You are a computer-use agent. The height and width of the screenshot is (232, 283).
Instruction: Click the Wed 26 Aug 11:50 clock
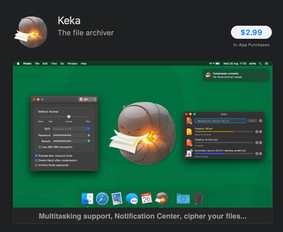[x=235, y=64]
